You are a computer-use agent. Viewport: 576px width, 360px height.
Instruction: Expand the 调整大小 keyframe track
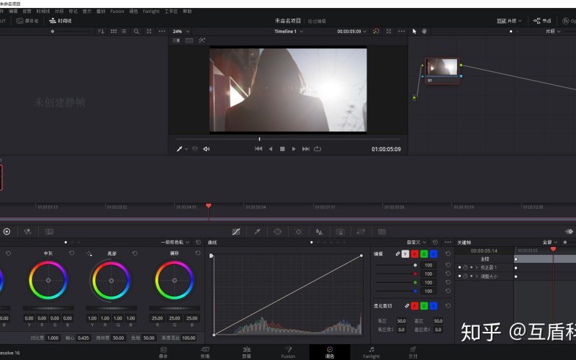pyautogui.click(x=477, y=276)
